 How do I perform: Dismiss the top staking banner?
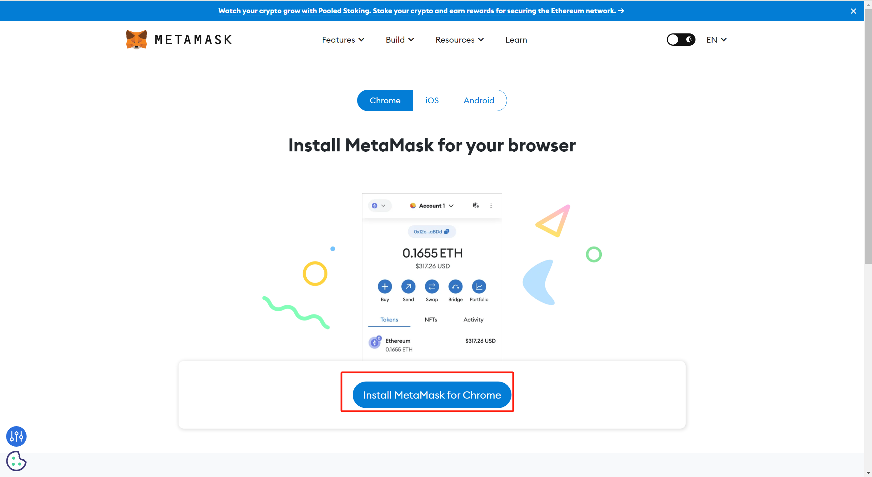coord(853,11)
